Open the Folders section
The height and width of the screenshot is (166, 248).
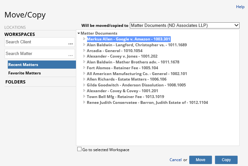click(15, 82)
